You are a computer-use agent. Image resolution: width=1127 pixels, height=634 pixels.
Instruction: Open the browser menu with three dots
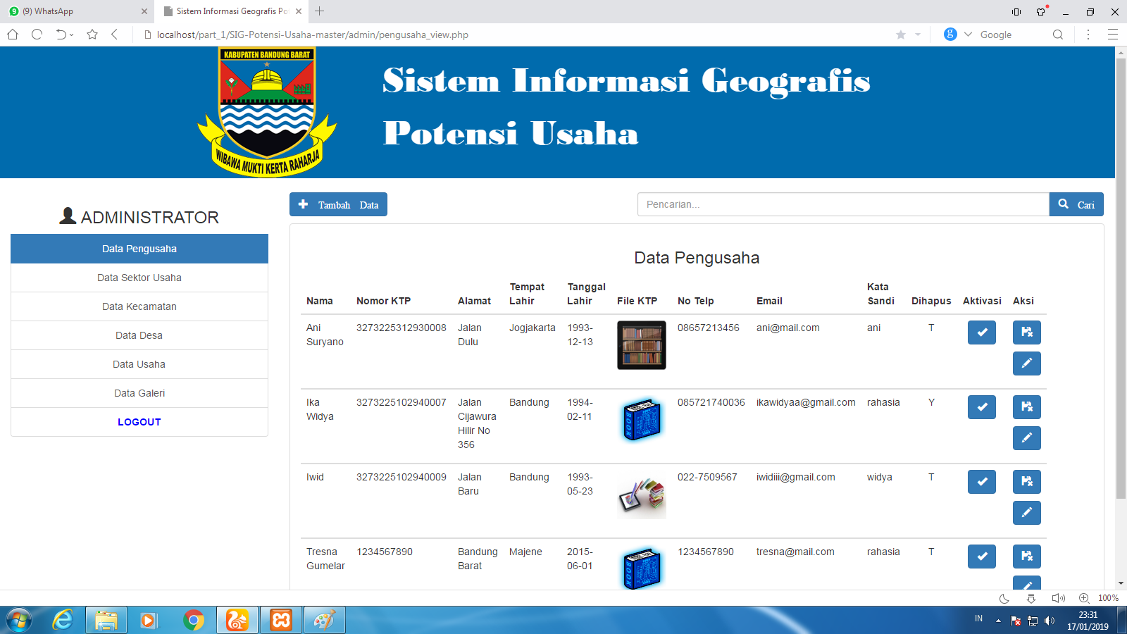tap(1088, 34)
